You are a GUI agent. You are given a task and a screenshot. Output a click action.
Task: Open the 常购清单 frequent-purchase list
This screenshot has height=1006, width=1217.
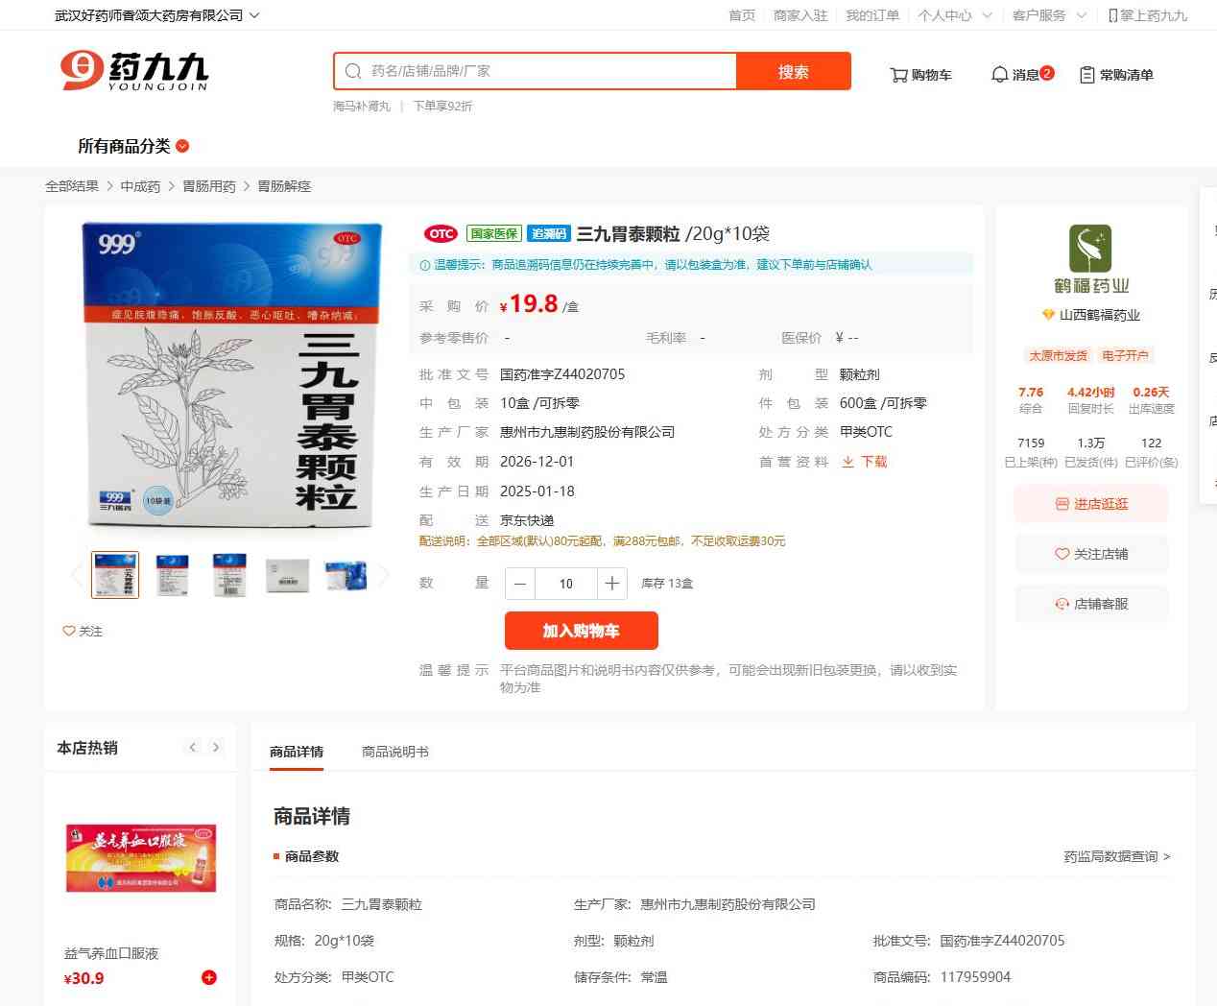(x=1116, y=75)
